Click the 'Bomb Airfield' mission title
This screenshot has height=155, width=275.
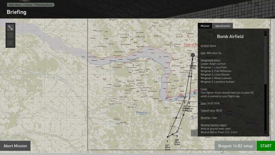click(x=230, y=37)
